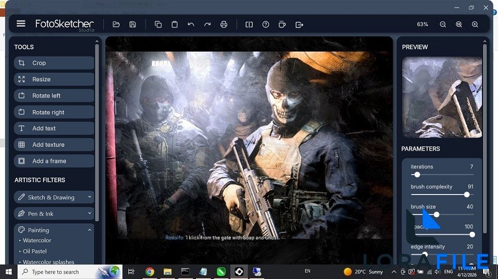Image resolution: width=498 pixels, height=279 pixels.
Task: Click the brush complexity value 91
Action: coord(471,186)
